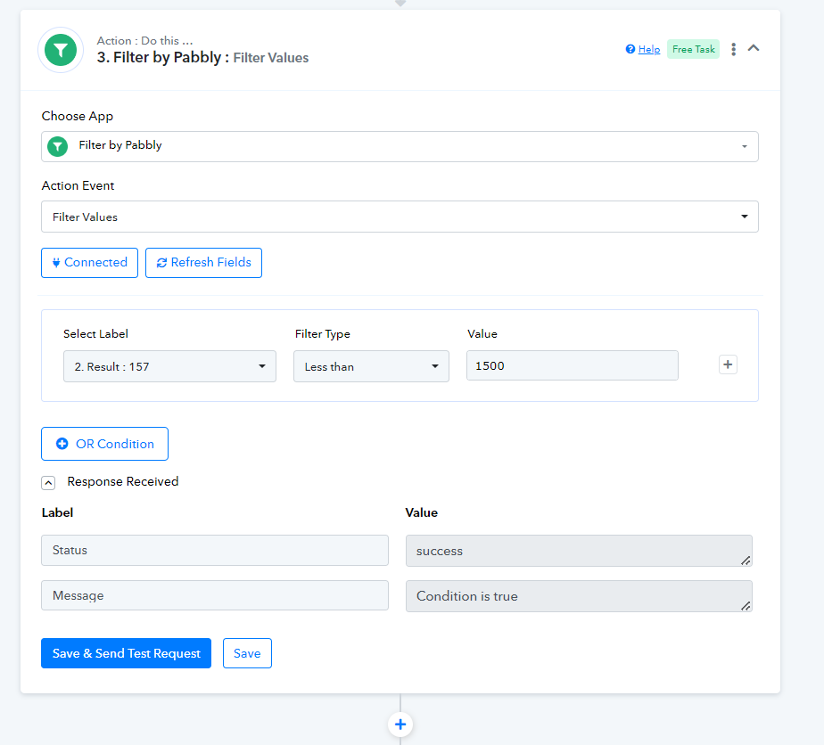Image resolution: width=824 pixels, height=745 pixels.
Task: Open the three-dot step options menu
Action: tap(734, 49)
